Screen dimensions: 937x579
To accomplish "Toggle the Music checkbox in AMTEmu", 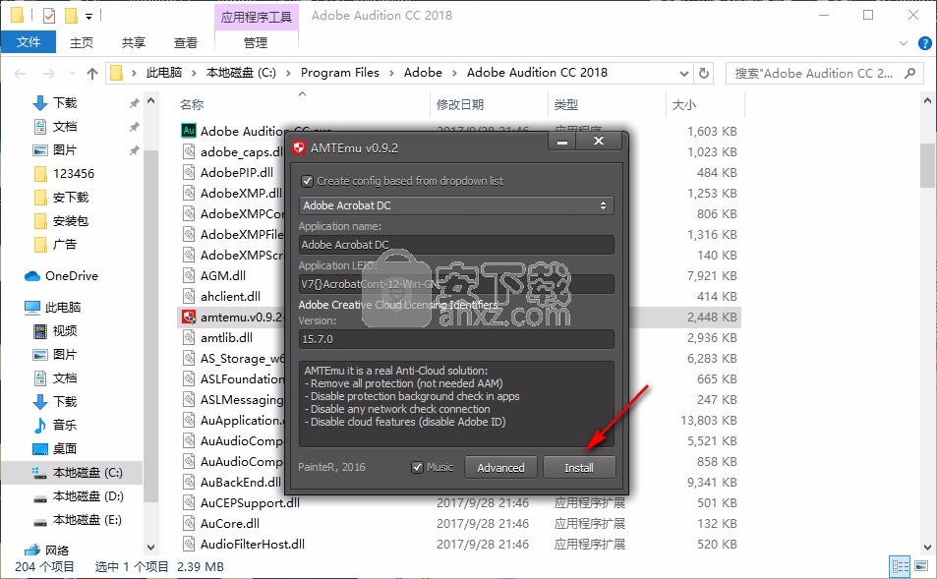I will point(418,467).
